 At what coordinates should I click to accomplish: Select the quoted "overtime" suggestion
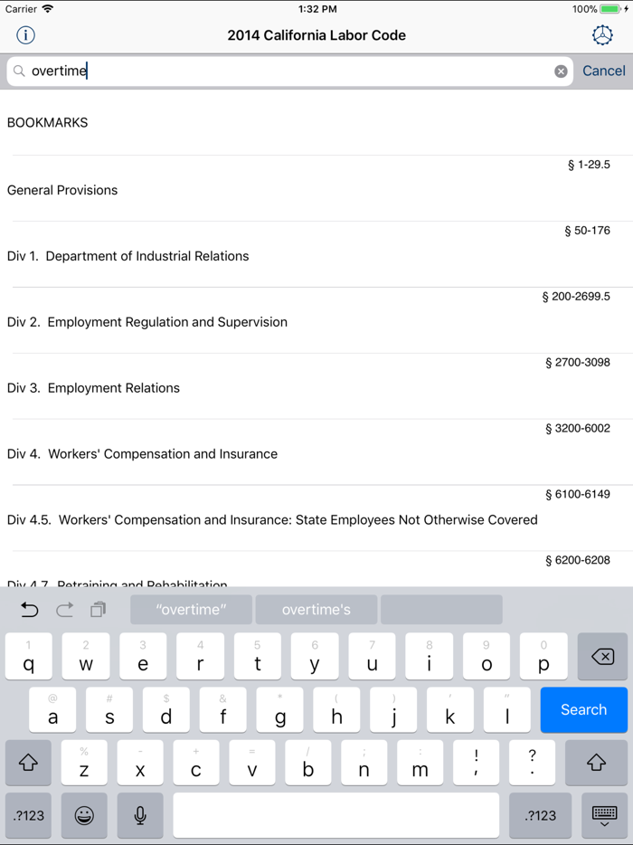190,610
